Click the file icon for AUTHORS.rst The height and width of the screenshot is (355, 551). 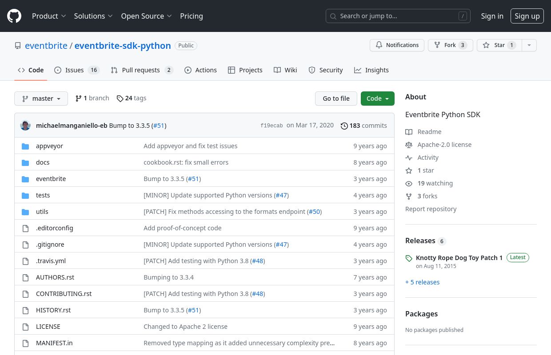pyautogui.click(x=25, y=277)
